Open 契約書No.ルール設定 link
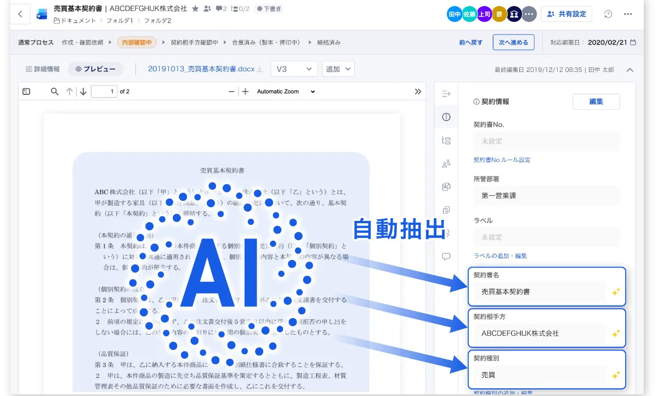The width and height of the screenshot is (658, 396). pos(502,160)
